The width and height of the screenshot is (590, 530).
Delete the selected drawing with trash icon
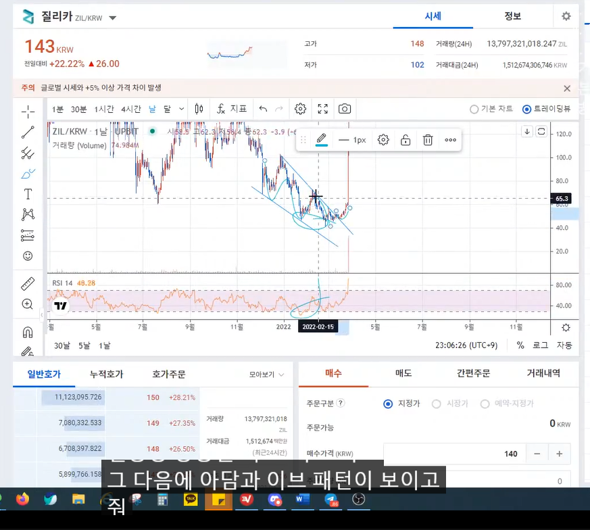coord(428,140)
